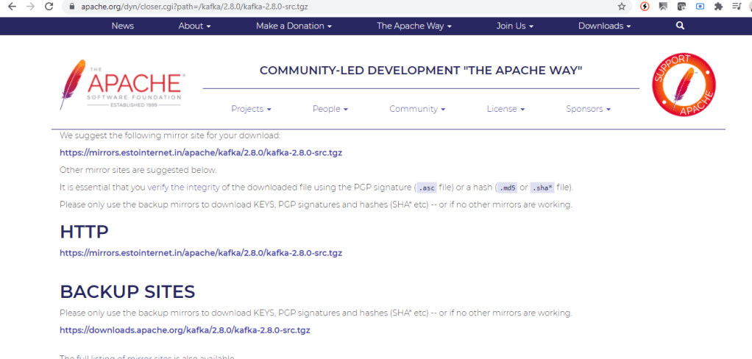Image resolution: width=752 pixels, height=359 pixels.
Task: Click the suggested estointernet mirror link at top
Action: click(x=201, y=153)
